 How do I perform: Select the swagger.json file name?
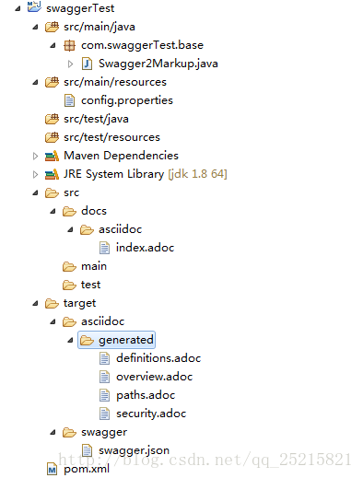pos(134,450)
